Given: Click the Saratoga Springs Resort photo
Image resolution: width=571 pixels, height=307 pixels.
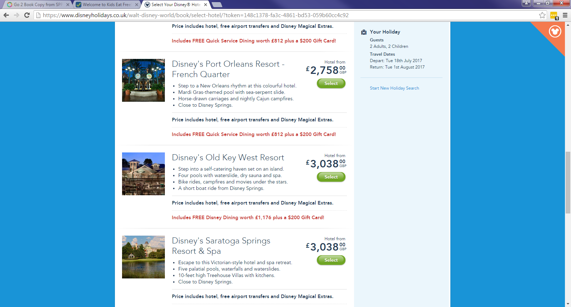Looking at the screenshot, I should tap(143, 257).
